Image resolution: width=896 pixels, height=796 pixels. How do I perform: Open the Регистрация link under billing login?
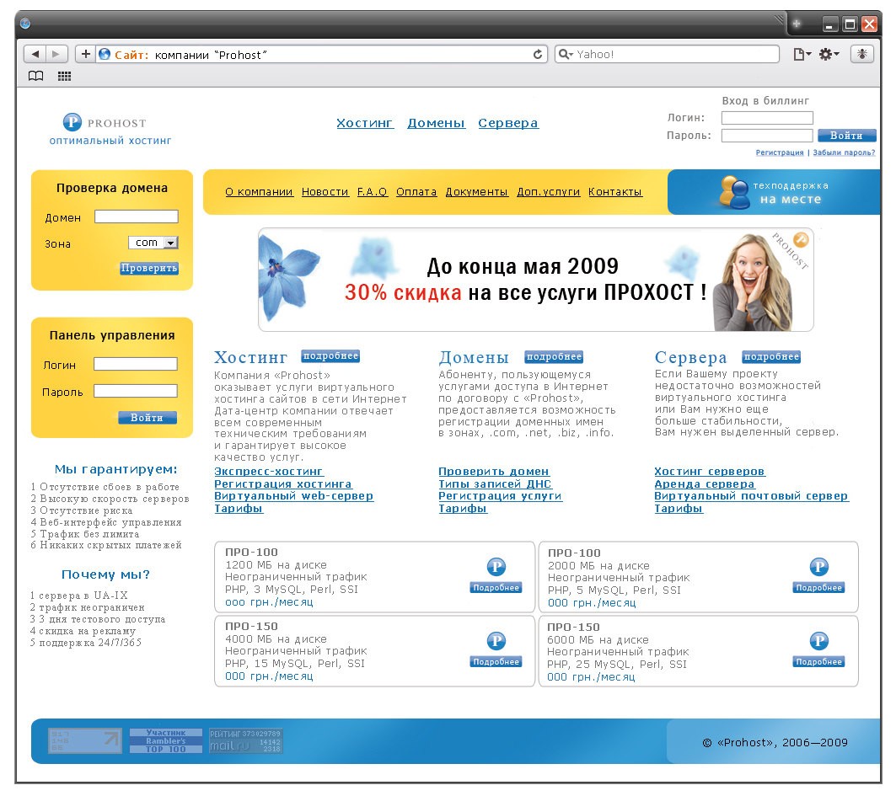(780, 152)
